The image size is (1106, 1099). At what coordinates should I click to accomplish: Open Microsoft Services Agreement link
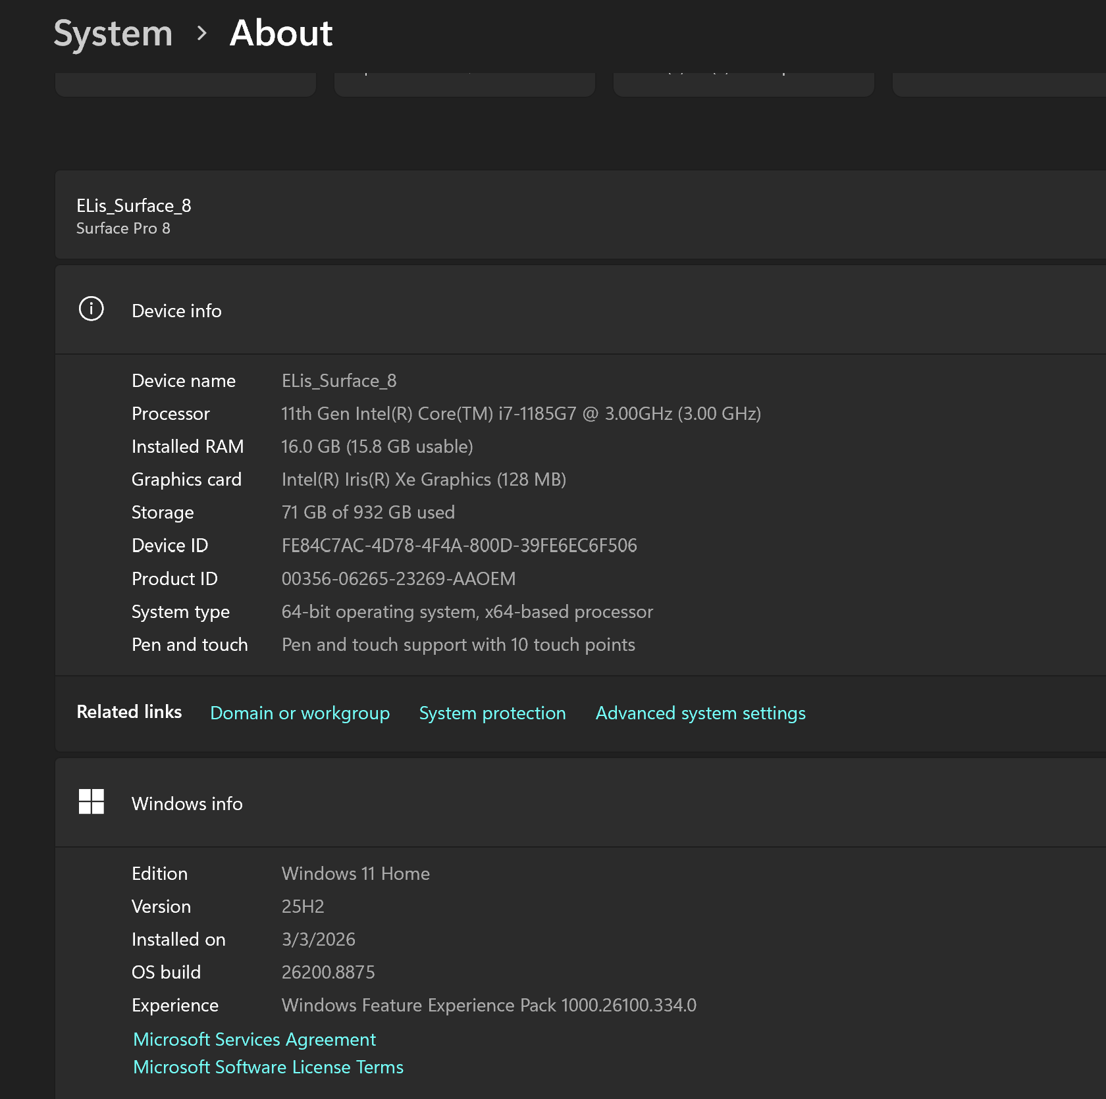click(x=254, y=1039)
